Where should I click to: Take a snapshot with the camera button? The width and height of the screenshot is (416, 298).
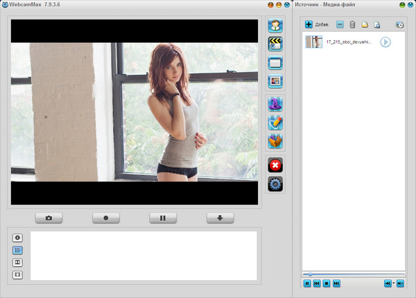coord(49,218)
